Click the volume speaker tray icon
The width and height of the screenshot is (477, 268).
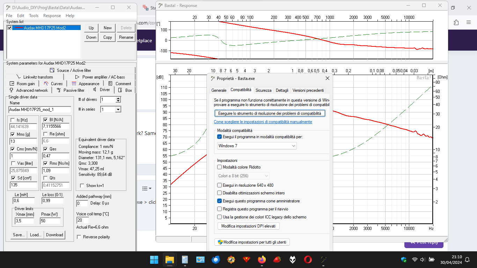(x=423, y=260)
